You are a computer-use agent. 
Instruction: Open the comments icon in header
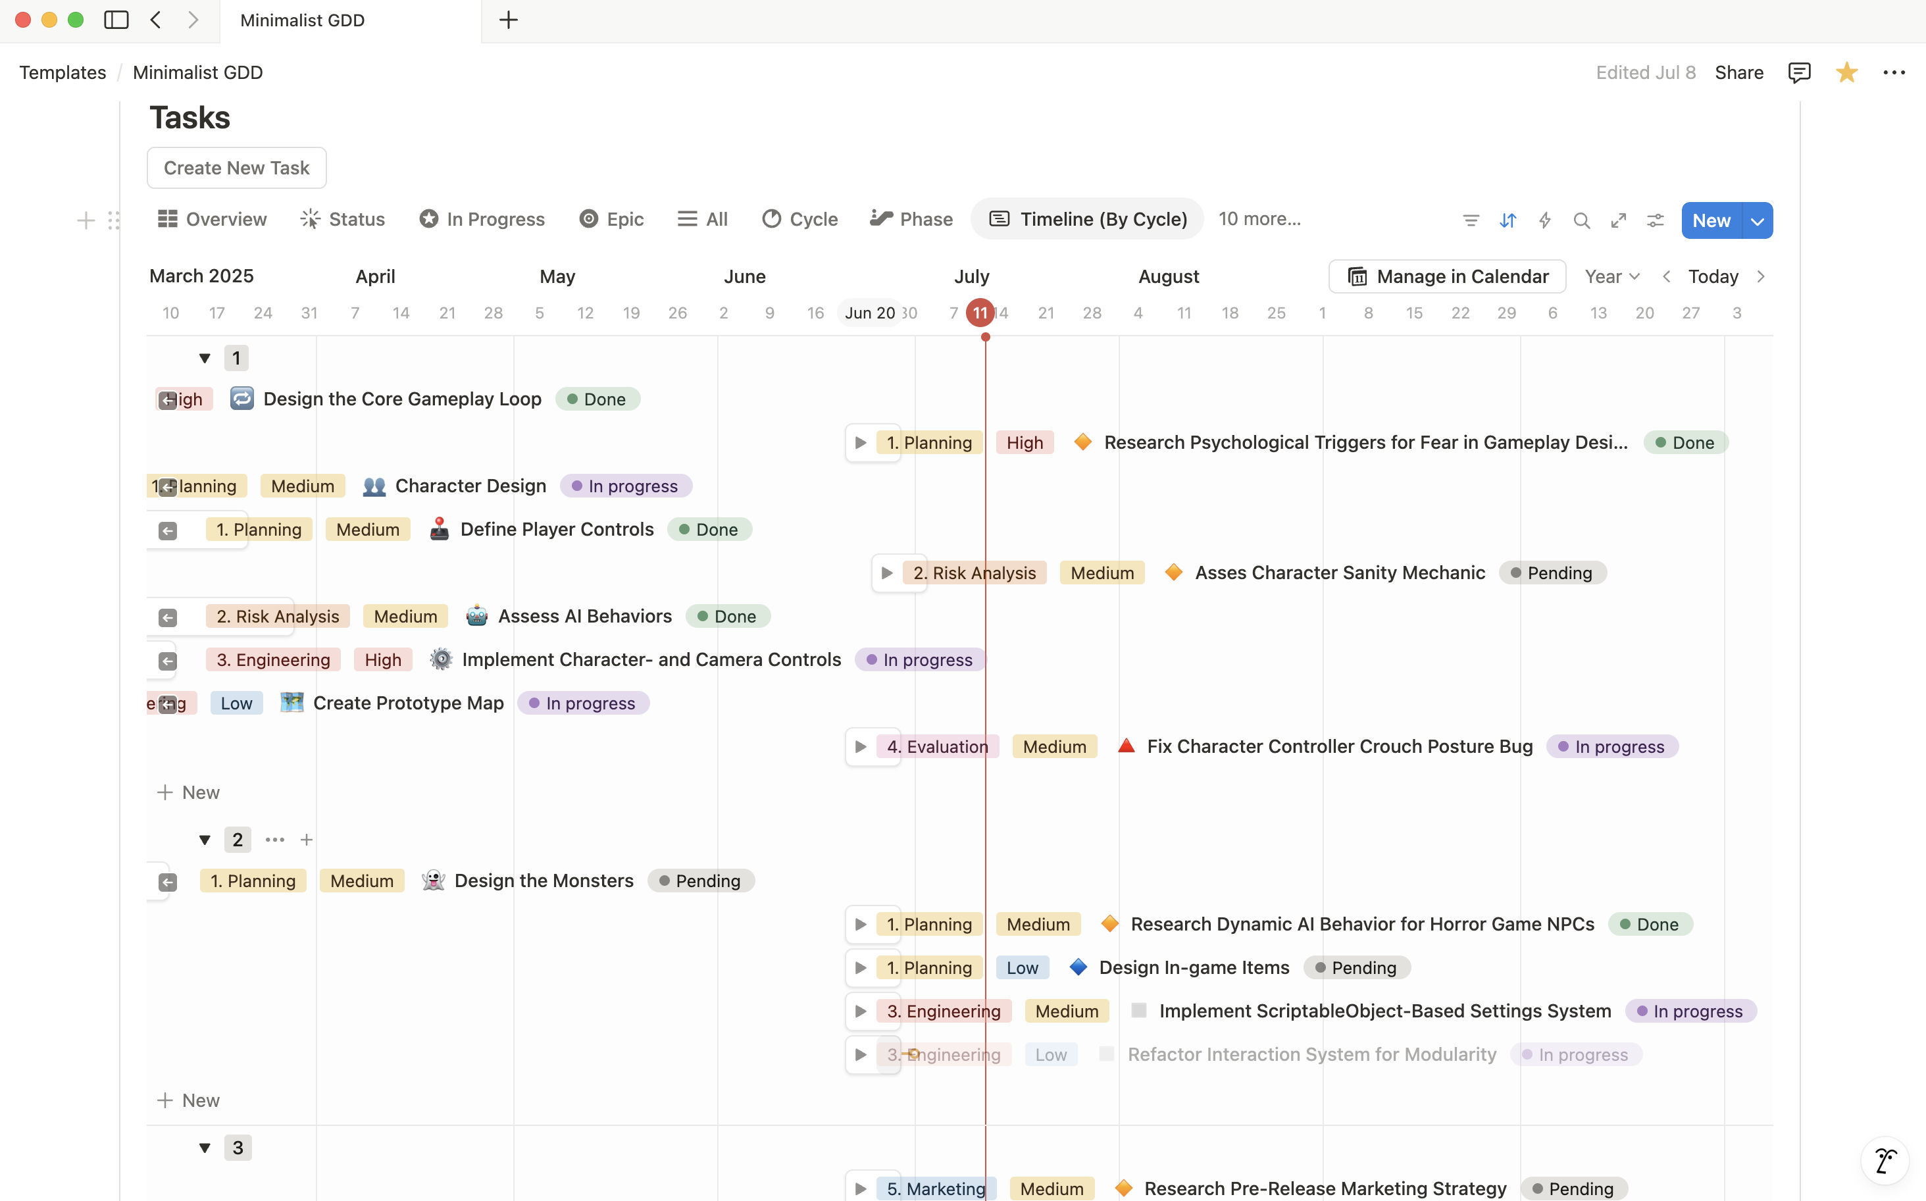1799,72
